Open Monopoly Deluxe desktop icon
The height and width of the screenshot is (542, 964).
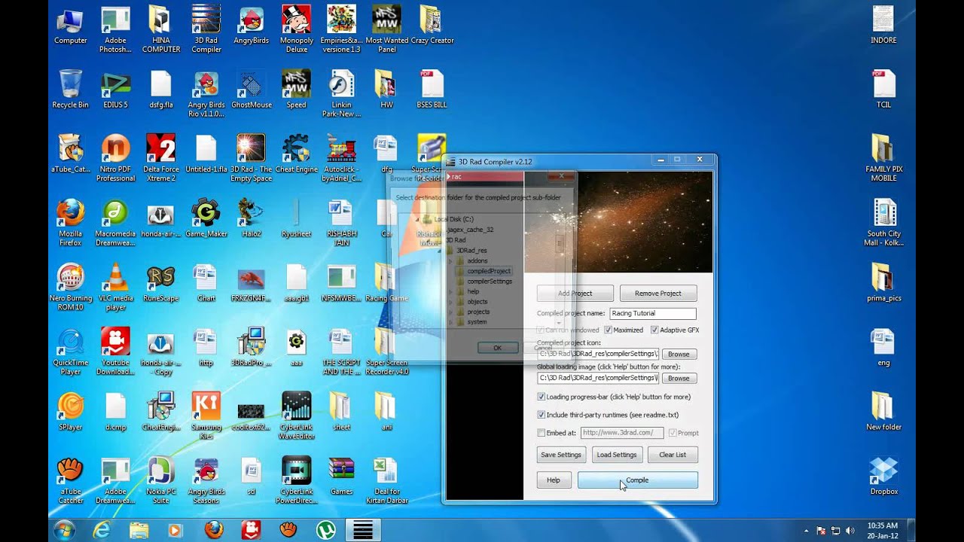tap(297, 29)
